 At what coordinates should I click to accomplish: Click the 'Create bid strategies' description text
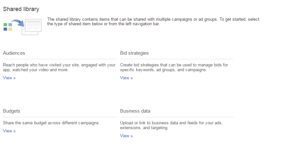click(174, 67)
